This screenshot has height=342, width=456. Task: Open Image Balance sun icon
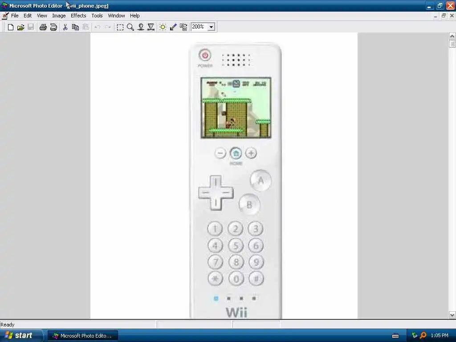[x=163, y=27]
